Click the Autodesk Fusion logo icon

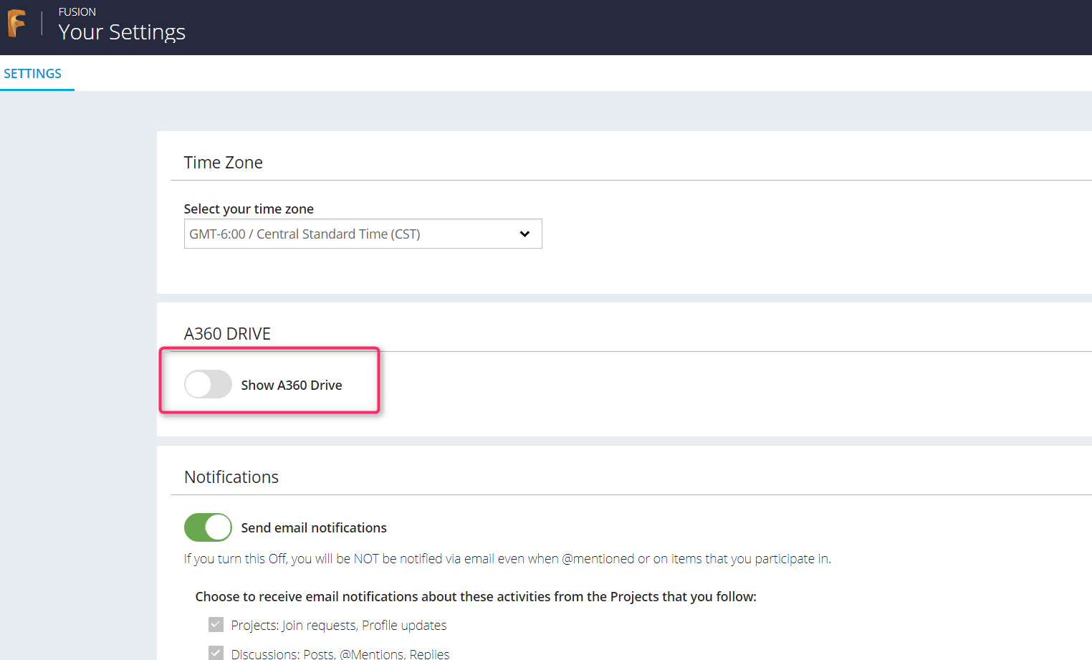pos(16,24)
